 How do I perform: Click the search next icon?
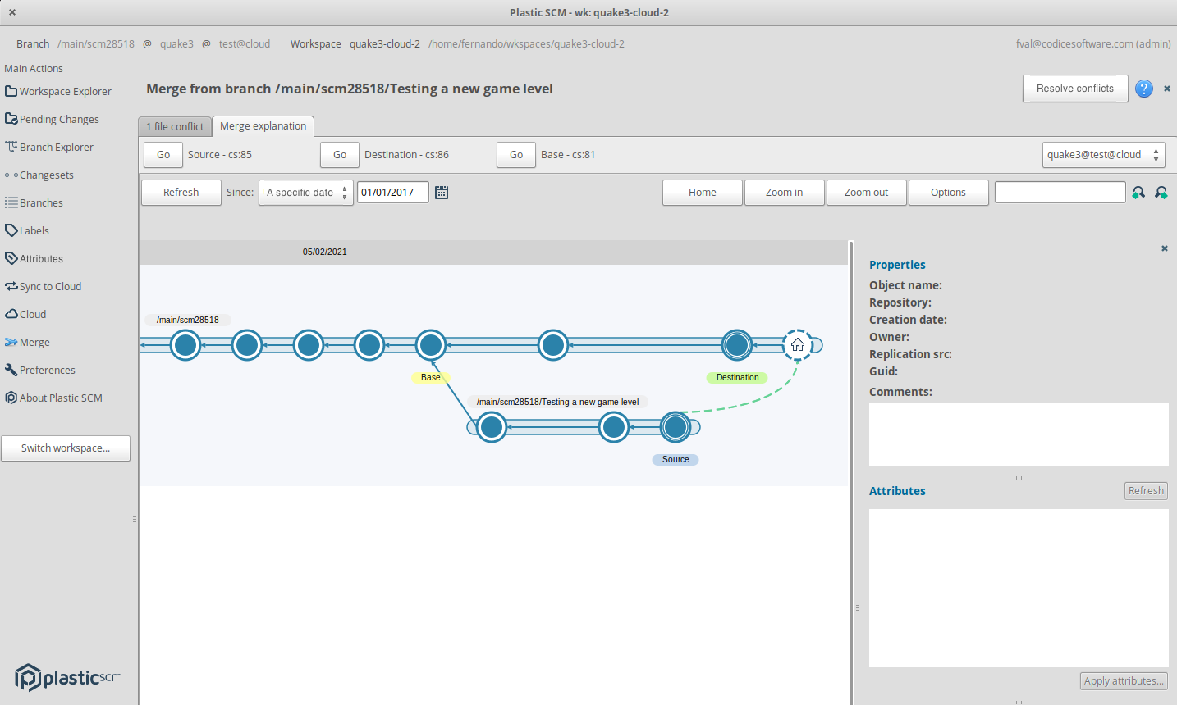coord(1161,193)
